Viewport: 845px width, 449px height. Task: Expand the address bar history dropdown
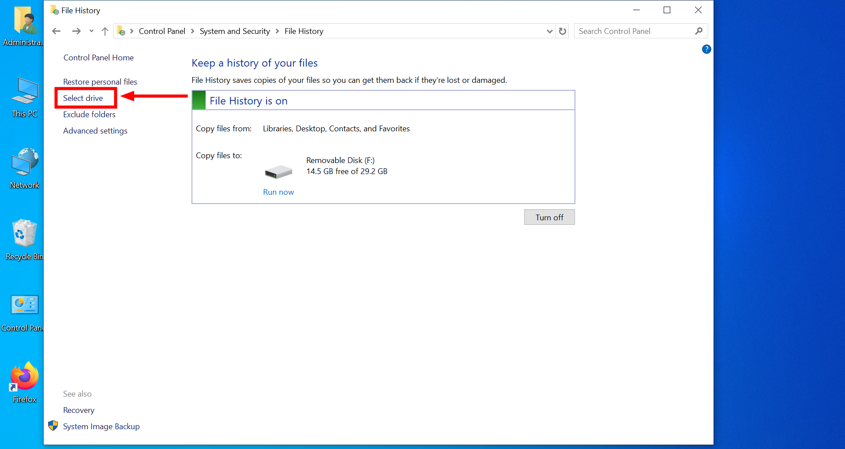point(549,31)
